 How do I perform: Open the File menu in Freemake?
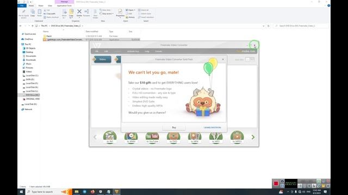[x=97, y=51]
